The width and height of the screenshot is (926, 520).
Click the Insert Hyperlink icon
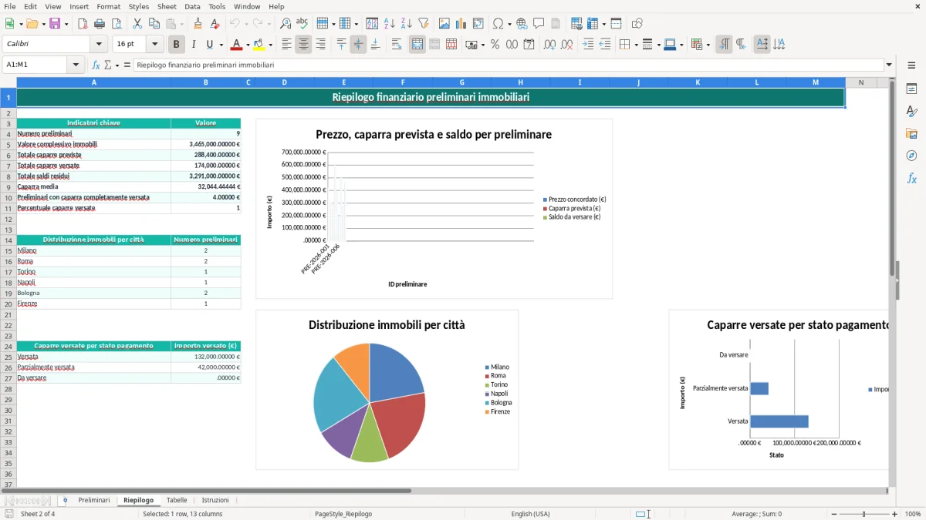(x=522, y=24)
